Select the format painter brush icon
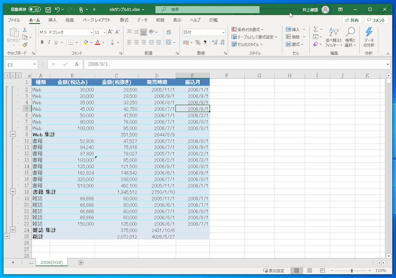This screenshot has width=396, height=278. [x=25, y=45]
